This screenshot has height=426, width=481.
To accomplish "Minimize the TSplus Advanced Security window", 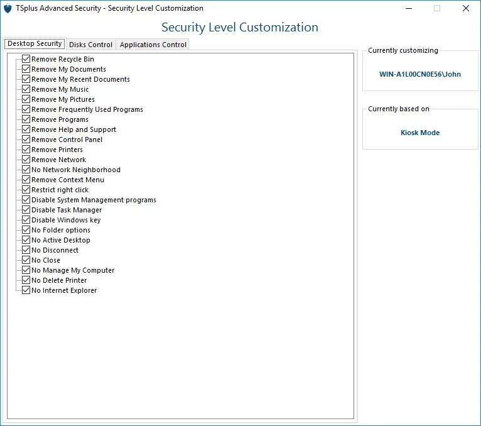I will point(409,8).
